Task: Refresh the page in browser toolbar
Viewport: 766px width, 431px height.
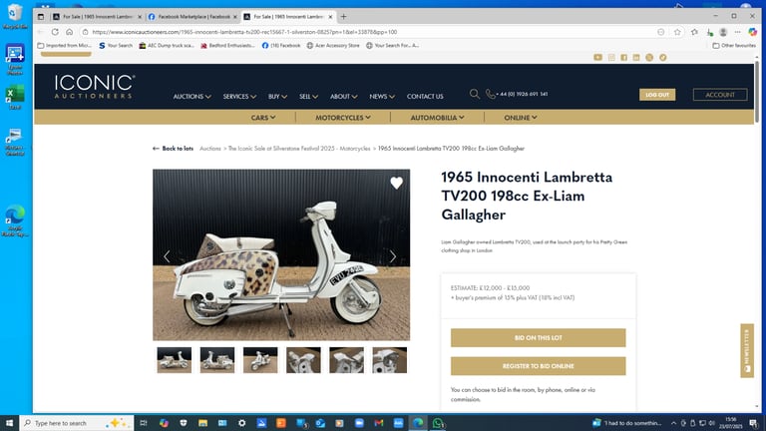Action: [x=55, y=32]
